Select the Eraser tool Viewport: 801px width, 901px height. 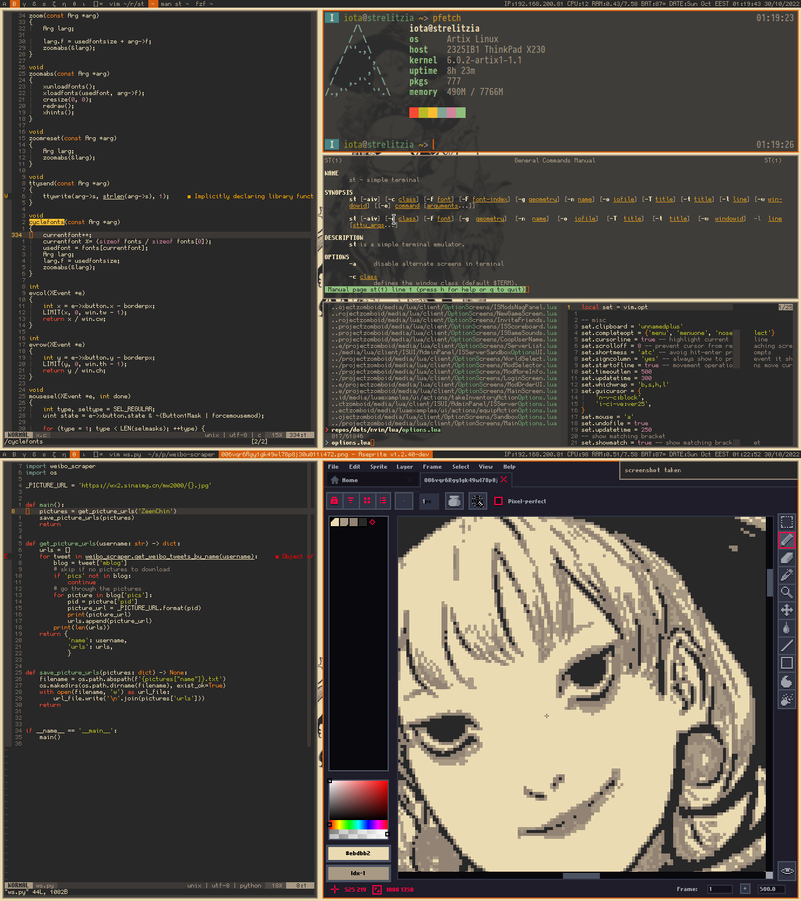point(787,558)
